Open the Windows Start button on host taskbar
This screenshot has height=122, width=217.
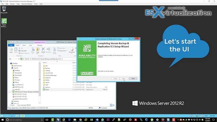pyautogui.click(x=2, y=120)
